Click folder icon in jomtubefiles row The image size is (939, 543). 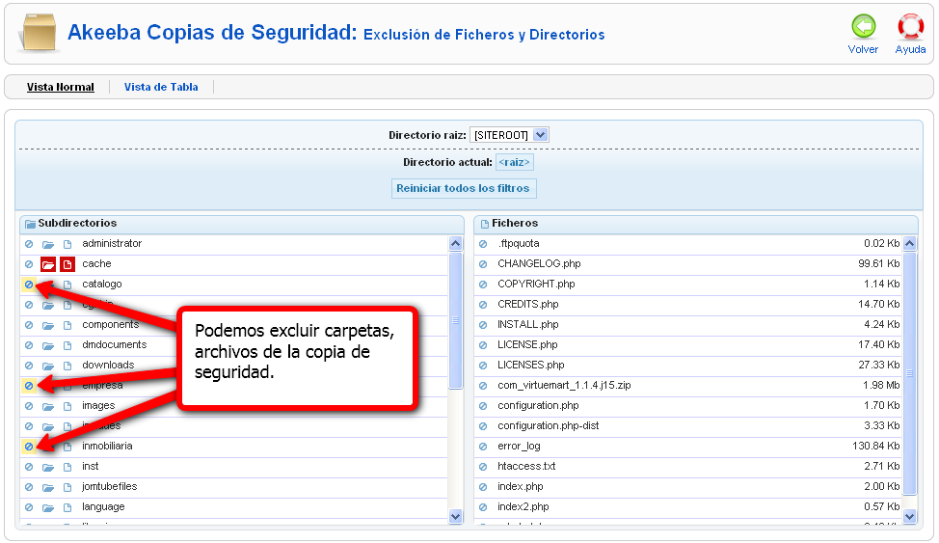pyautogui.click(x=48, y=488)
